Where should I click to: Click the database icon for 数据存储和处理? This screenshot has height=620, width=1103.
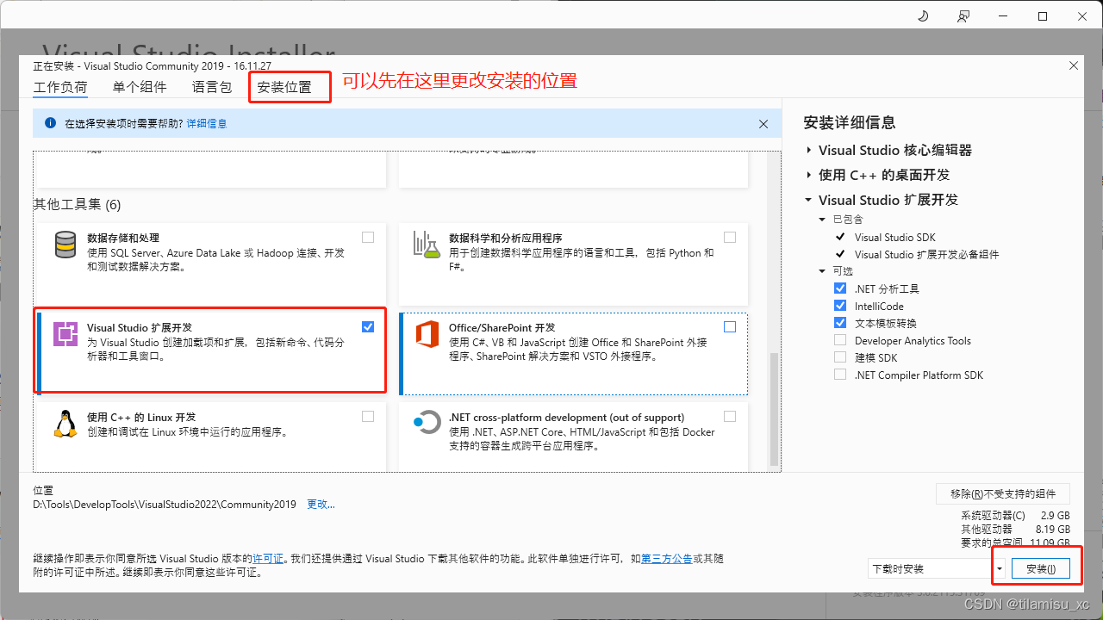point(65,245)
